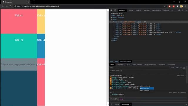This screenshot has height=106, width=188.
Task: Open DevTools settings gear
Action: pos(179,11)
